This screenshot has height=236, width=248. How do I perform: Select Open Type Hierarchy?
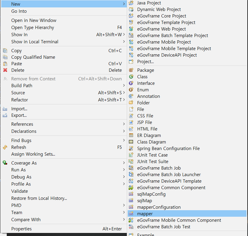click(x=64, y=28)
